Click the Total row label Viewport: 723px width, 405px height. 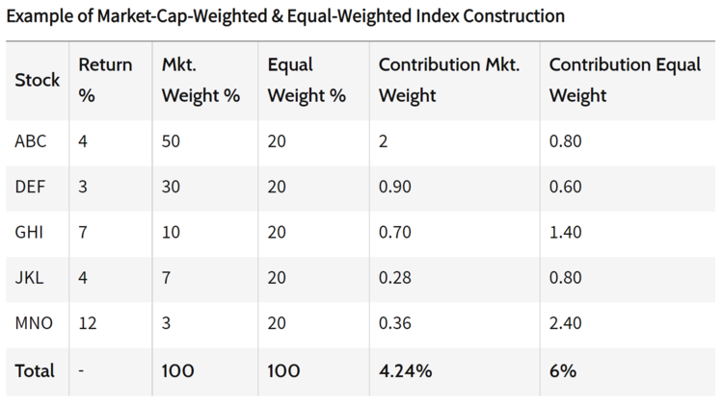click(35, 370)
